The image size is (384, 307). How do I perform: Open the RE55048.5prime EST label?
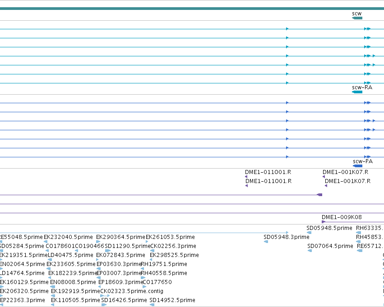[21, 237]
